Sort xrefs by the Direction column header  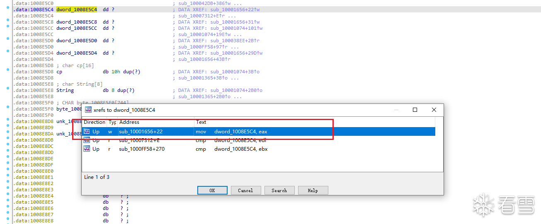point(95,122)
